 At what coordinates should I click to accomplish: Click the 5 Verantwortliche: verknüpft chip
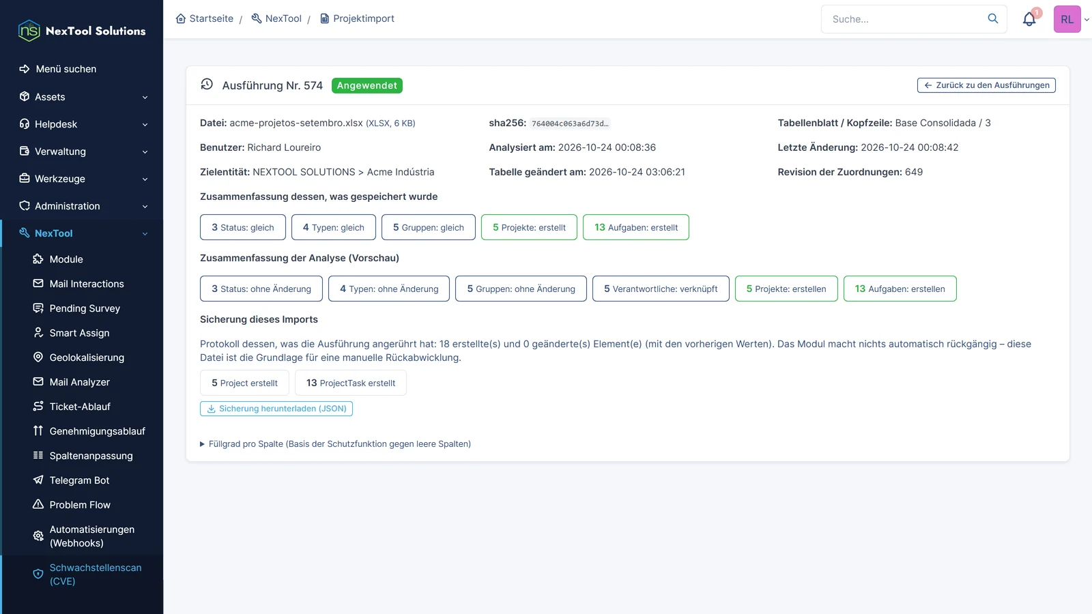[661, 289]
